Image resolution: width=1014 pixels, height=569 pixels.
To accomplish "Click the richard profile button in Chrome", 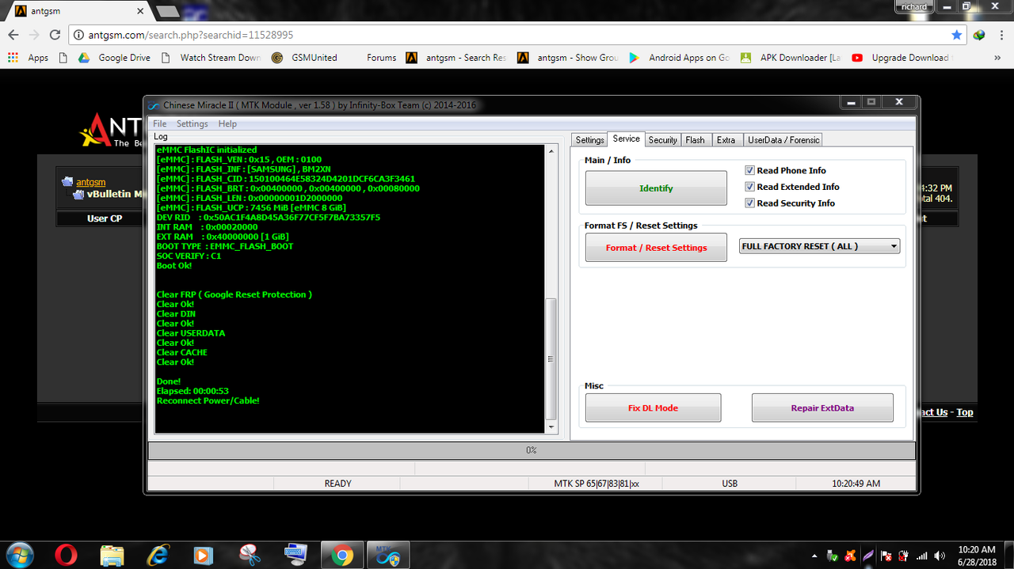I will click(914, 6).
